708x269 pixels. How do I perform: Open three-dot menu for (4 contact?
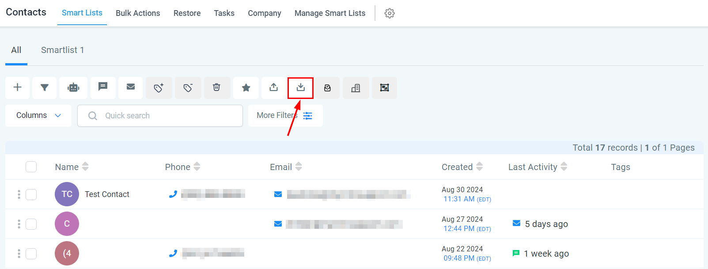[x=19, y=254]
